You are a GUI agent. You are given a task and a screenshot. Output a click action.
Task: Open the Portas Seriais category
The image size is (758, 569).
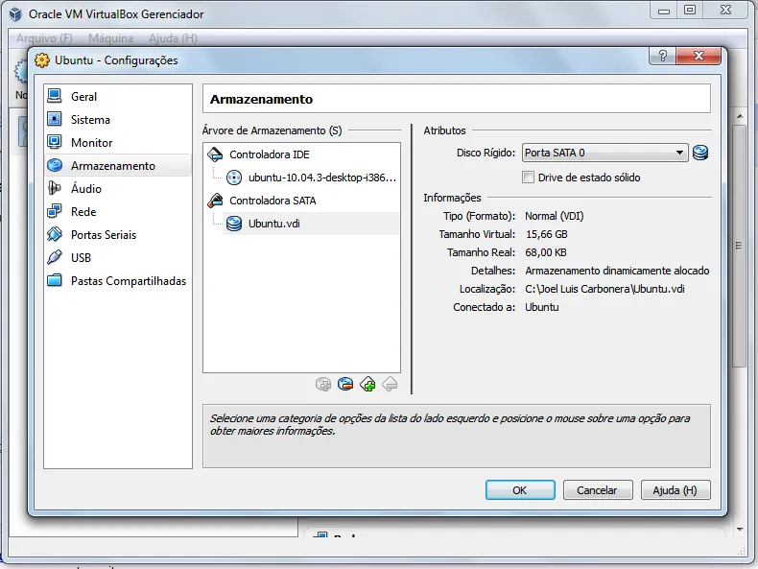tap(117, 235)
